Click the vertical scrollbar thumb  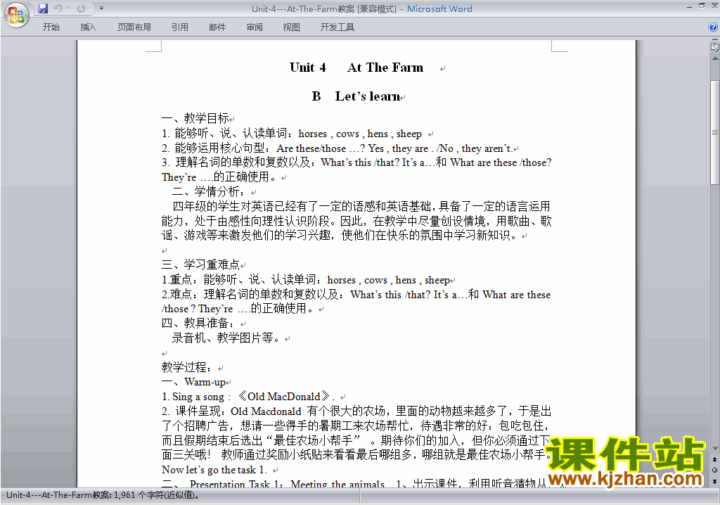(x=715, y=132)
